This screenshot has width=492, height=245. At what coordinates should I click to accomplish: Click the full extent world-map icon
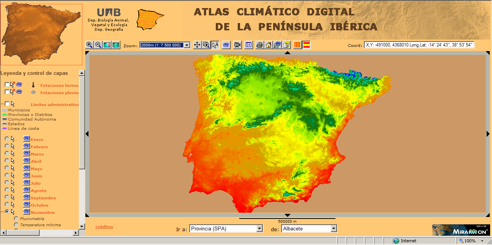(x=116, y=45)
